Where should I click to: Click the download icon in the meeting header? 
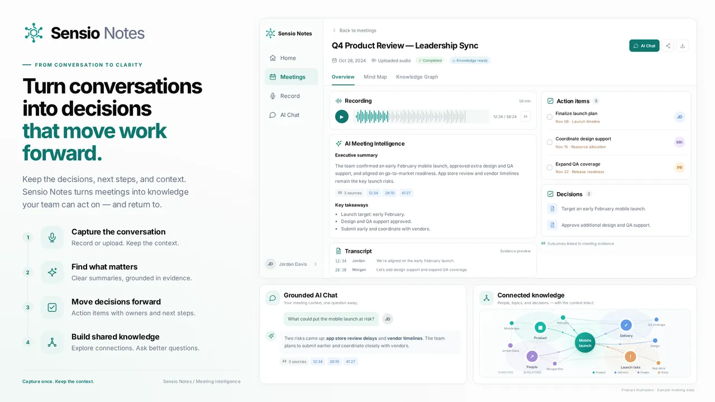[683, 46]
